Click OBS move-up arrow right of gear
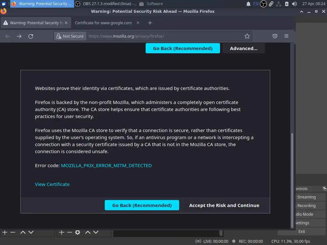Image resolution: width=327 pixels, height=245 pixels. 88,232
